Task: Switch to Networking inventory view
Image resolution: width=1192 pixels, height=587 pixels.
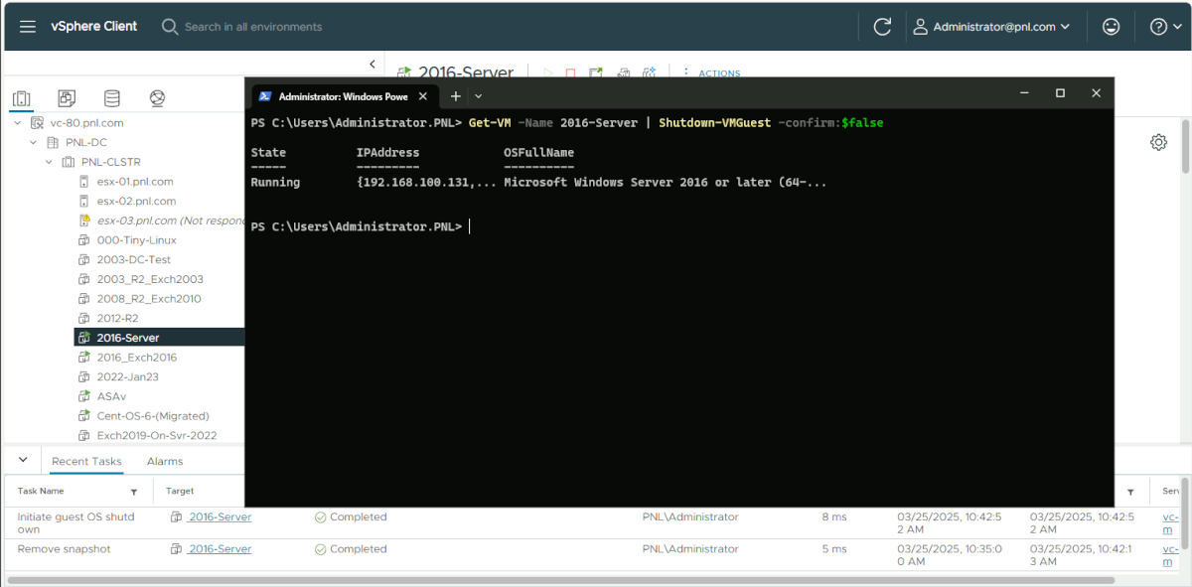Action: point(157,98)
